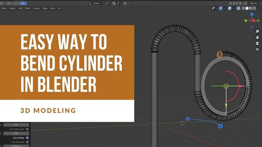Open the Vertex menu

tap(36, 8)
